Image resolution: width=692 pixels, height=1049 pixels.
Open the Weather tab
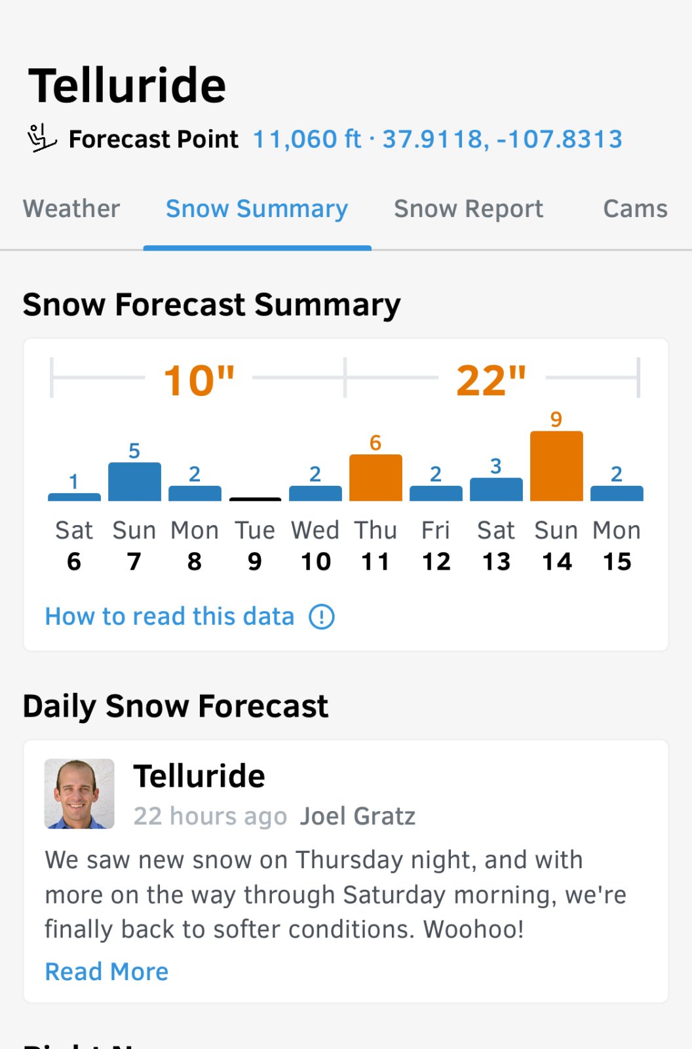coord(71,209)
